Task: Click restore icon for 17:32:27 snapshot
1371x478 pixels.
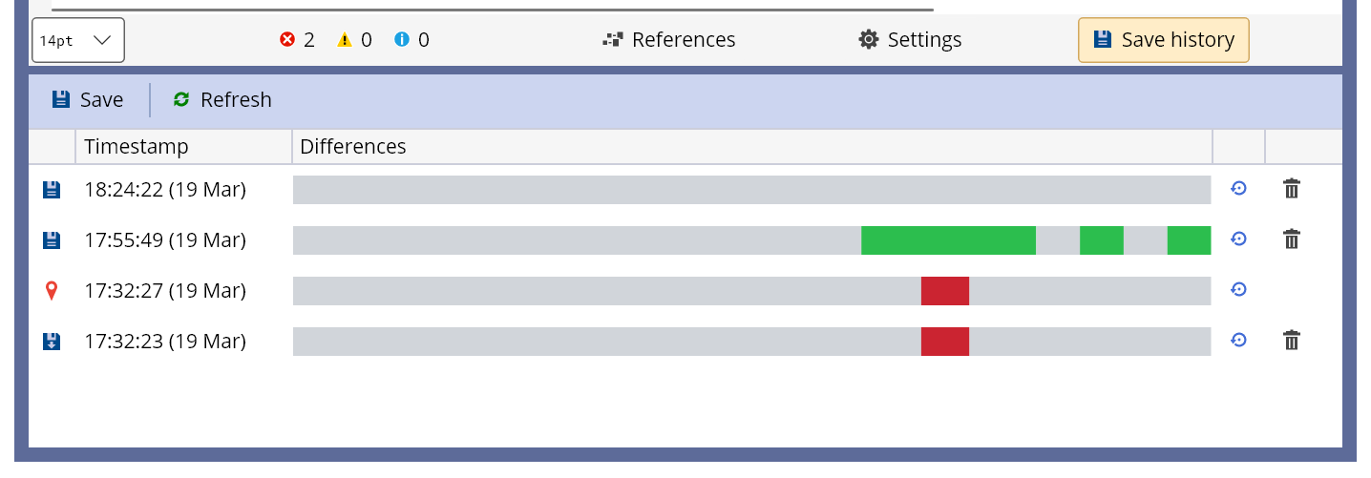Action: click(1238, 289)
